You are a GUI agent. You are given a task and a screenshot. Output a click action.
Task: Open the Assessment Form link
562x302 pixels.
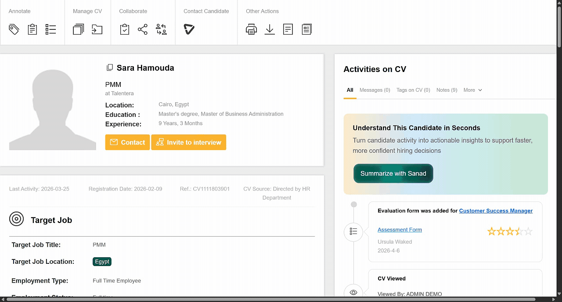(400, 230)
